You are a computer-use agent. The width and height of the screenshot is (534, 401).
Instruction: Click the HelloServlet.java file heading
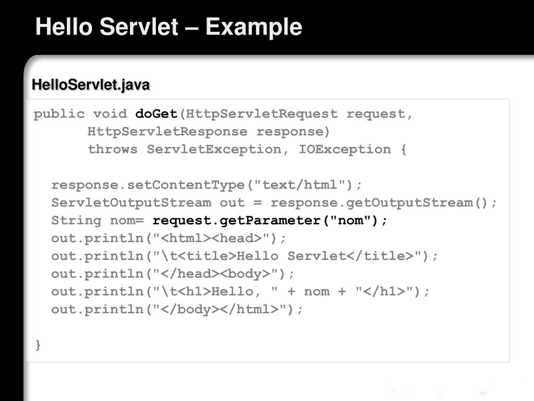tap(91, 85)
